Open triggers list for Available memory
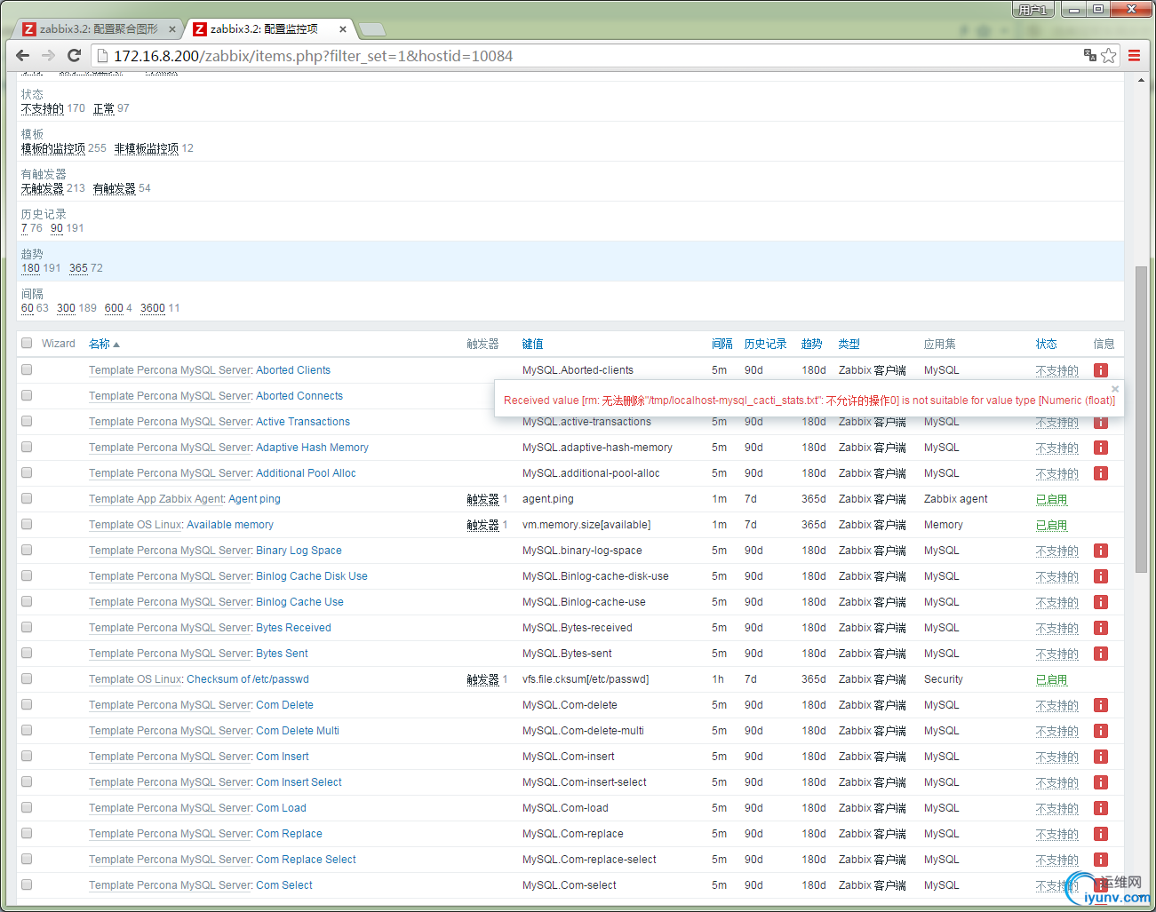Viewport: 1156px width, 912px height. [x=482, y=525]
